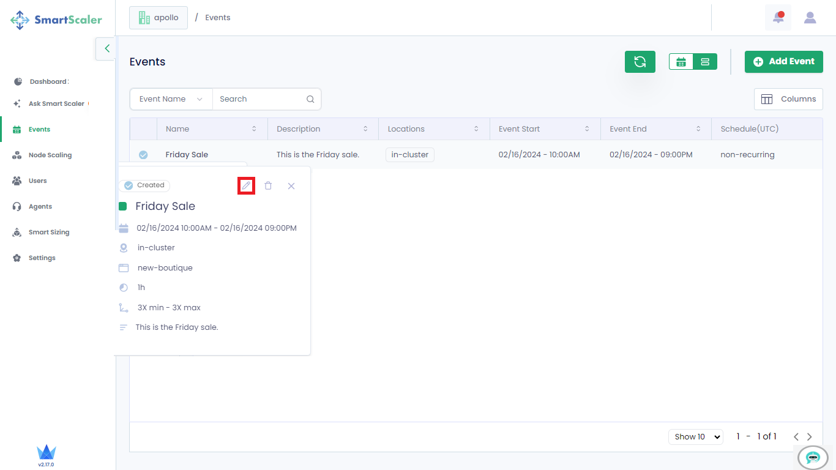Click the search magnifier icon
836x470 pixels.
(310, 99)
